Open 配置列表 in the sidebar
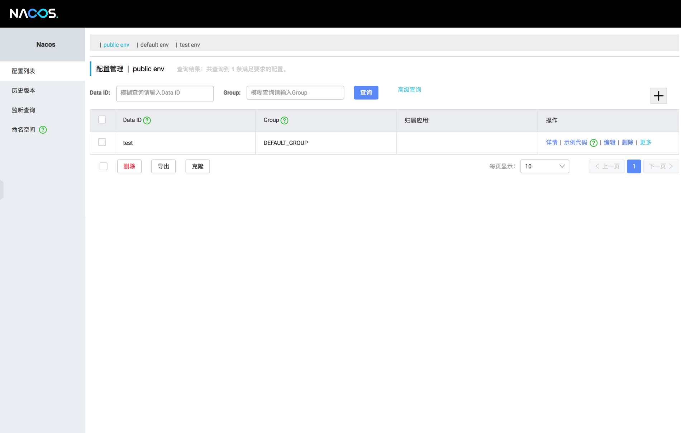The width and height of the screenshot is (681, 433). click(42, 71)
